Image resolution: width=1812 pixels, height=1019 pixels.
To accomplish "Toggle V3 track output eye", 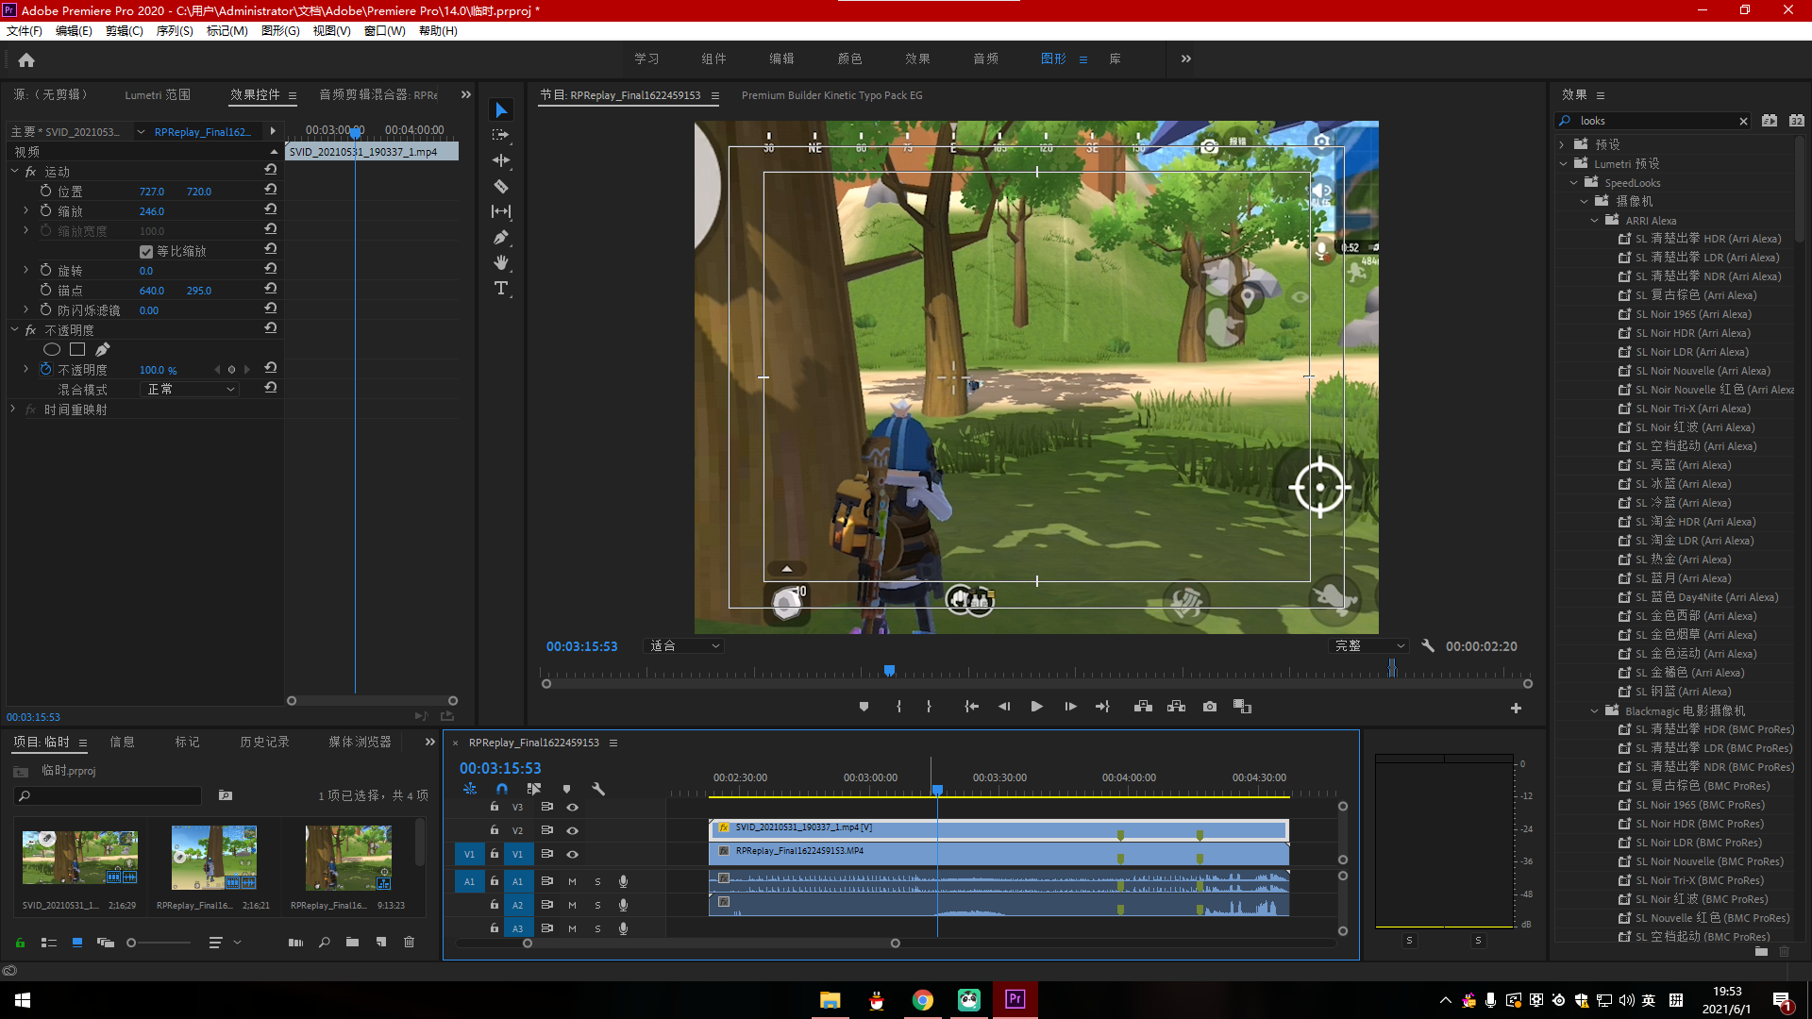I will point(572,807).
